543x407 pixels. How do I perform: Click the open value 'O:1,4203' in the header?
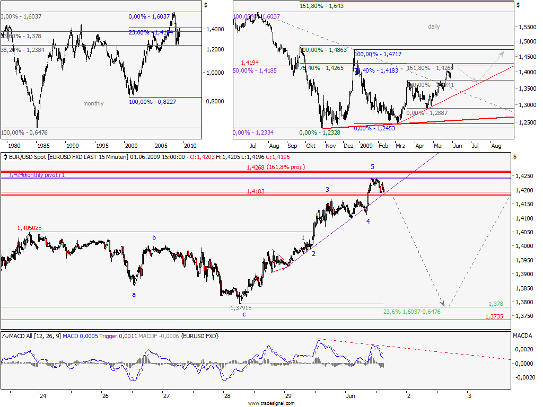pyautogui.click(x=202, y=157)
